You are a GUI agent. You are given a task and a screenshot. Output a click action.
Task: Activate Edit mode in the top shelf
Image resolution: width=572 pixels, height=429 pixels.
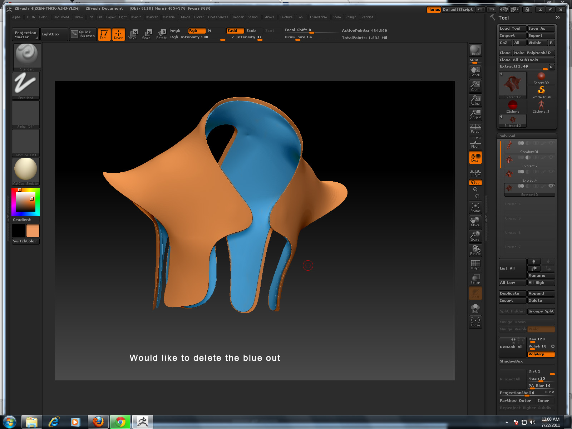[104, 34]
